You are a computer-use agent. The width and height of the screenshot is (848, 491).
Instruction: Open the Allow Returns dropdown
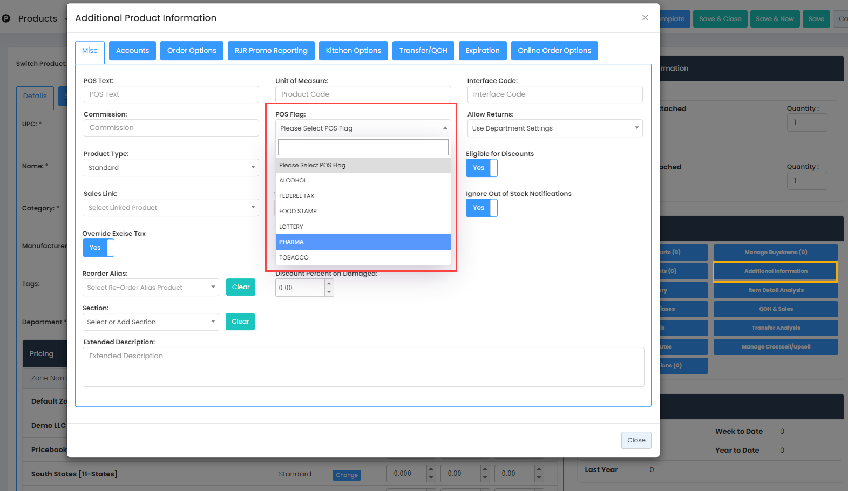click(554, 128)
